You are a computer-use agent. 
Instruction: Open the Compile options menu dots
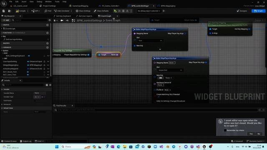pyautogui.click(x=28, y=11)
